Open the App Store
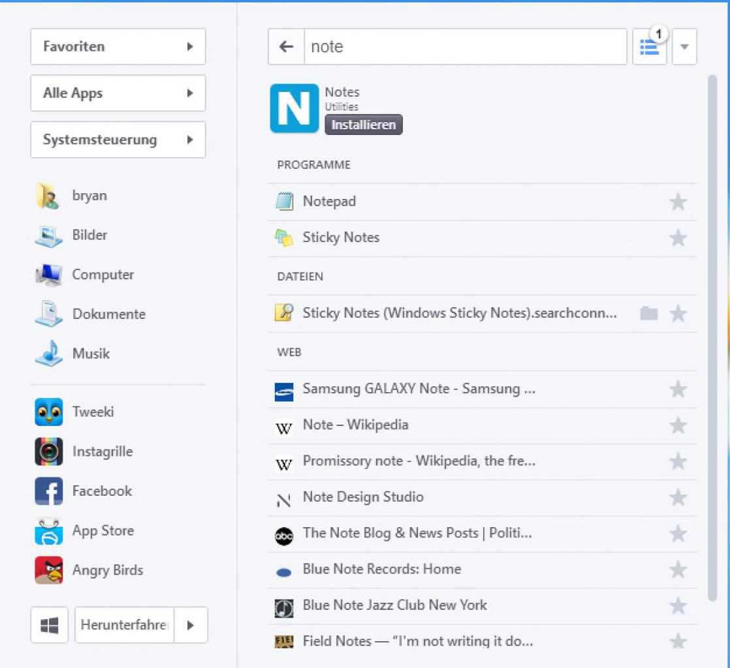This screenshot has width=730, height=668. (84, 531)
